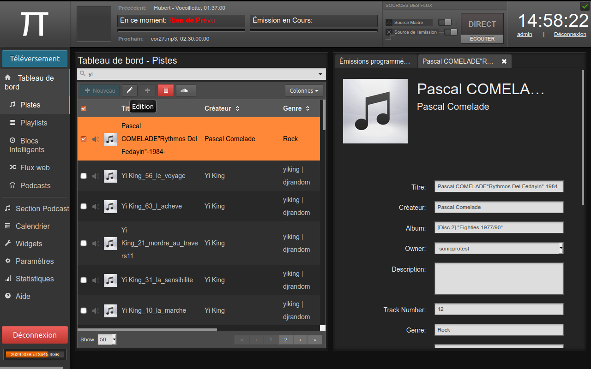This screenshot has height=369, width=591.
Task: Uncheck the Pascal COMELADE track checkbox
Action: point(84,139)
